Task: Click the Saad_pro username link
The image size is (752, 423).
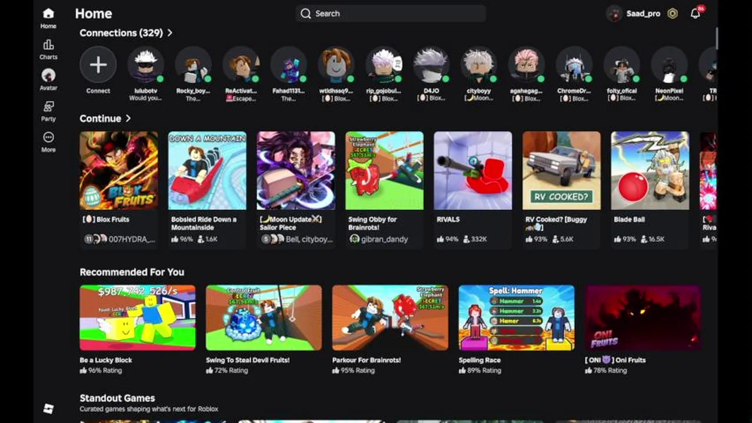Action: [643, 14]
